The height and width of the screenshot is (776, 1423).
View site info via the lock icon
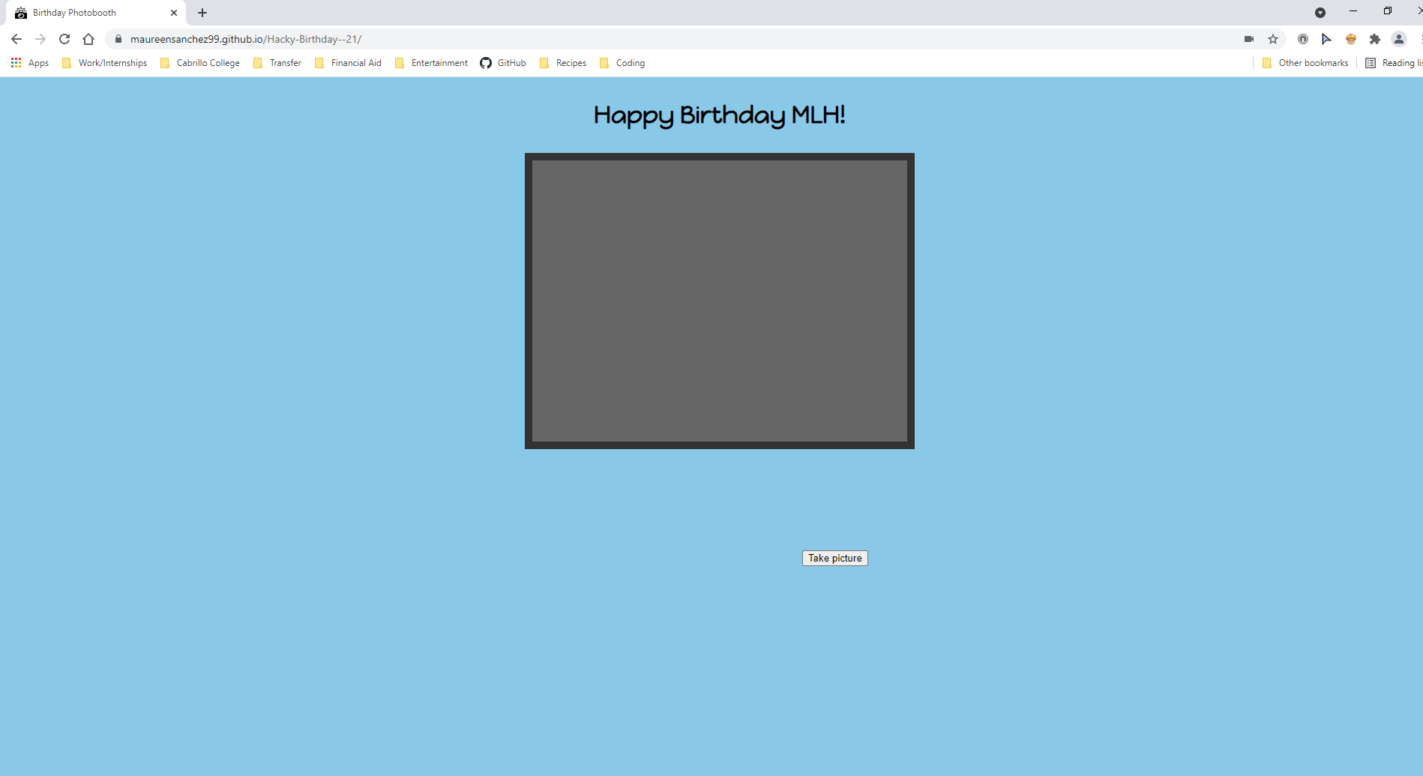[x=118, y=39]
